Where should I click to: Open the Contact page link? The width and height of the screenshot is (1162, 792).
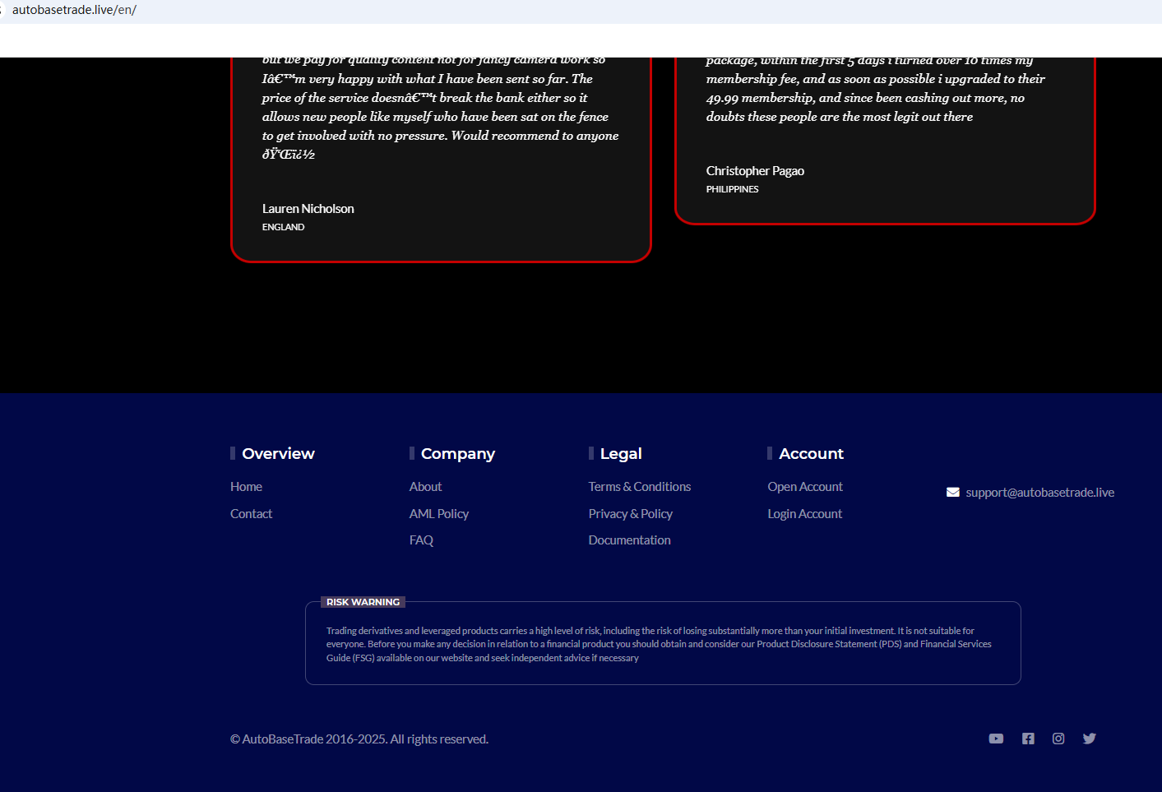[251, 514]
